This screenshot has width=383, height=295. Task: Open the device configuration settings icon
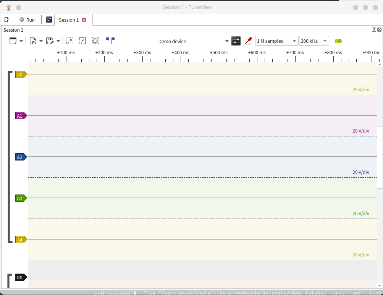point(236,41)
